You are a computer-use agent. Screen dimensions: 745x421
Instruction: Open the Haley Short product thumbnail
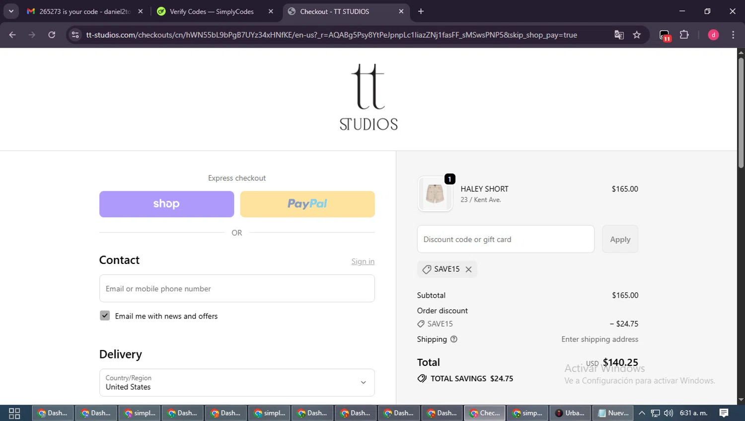pos(435,194)
